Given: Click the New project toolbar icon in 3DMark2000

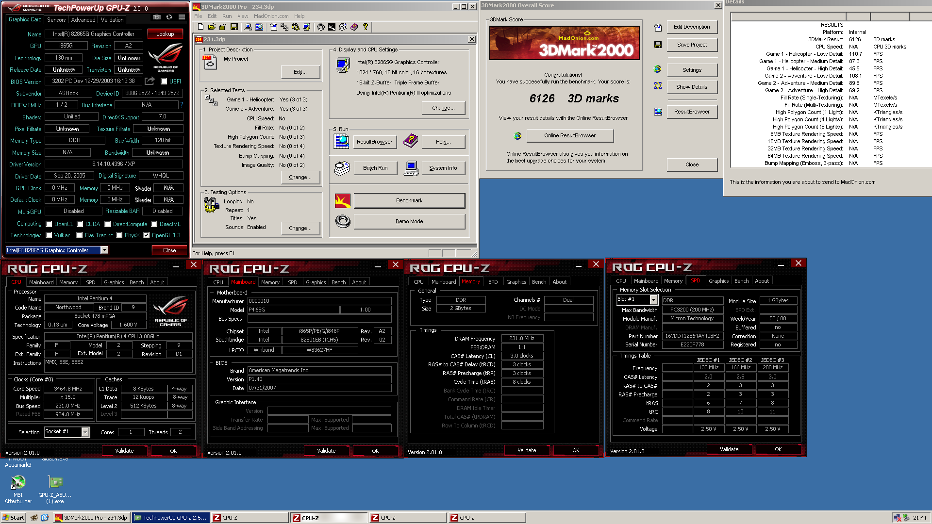Looking at the screenshot, I should [200, 27].
